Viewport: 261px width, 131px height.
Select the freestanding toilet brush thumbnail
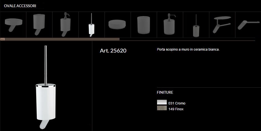tap(196, 25)
